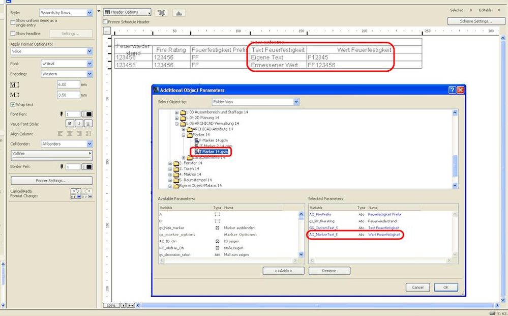Click the Eigene Text schedule cell
Viewport: 508px width, 316px height.
pyautogui.click(x=278, y=58)
